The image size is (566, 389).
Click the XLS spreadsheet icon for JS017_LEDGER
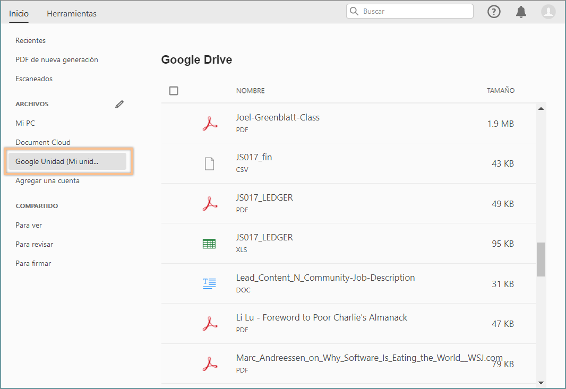point(210,243)
